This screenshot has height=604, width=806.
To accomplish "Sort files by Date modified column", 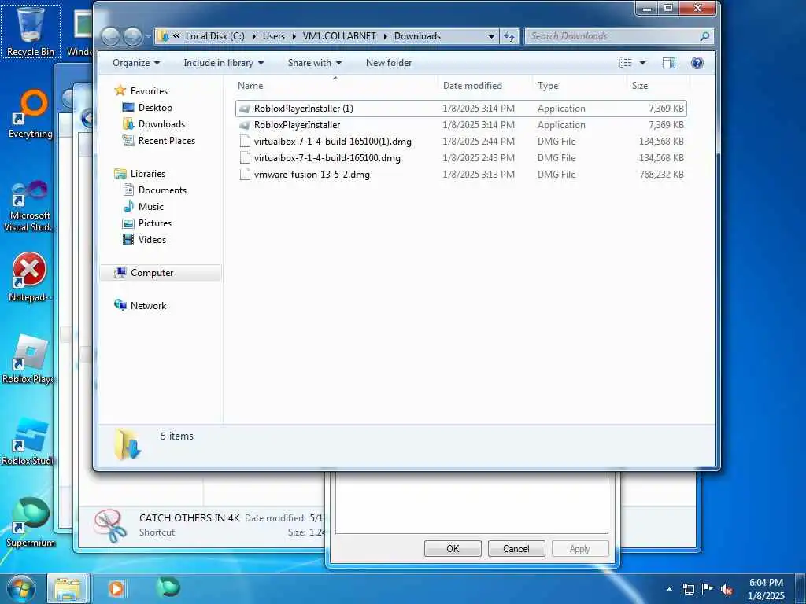I will pyautogui.click(x=485, y=86).
